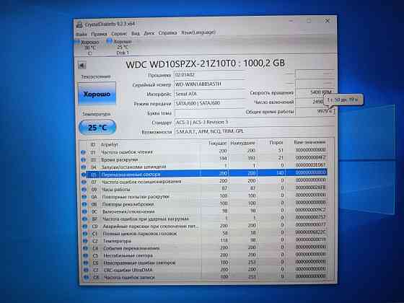Click the Атрибут column header
The height and width of the screenshot is (303, 404).
click(x=110, y=144)
